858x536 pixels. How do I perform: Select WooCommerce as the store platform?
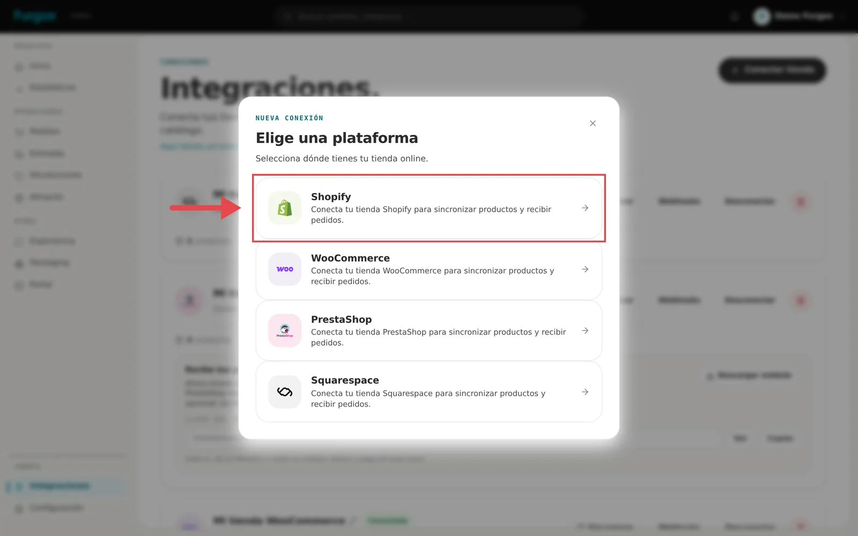pos(429,270)
